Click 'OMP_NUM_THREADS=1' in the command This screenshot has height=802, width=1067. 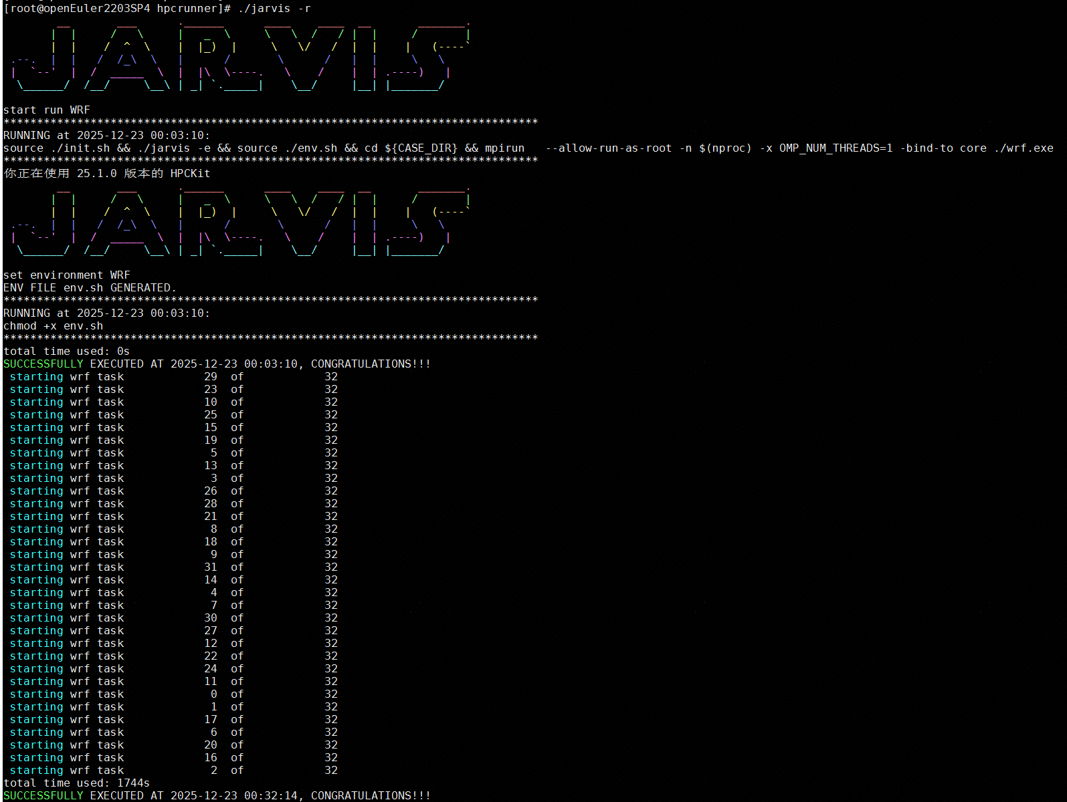pyautogui.click(x=836, y=148)
